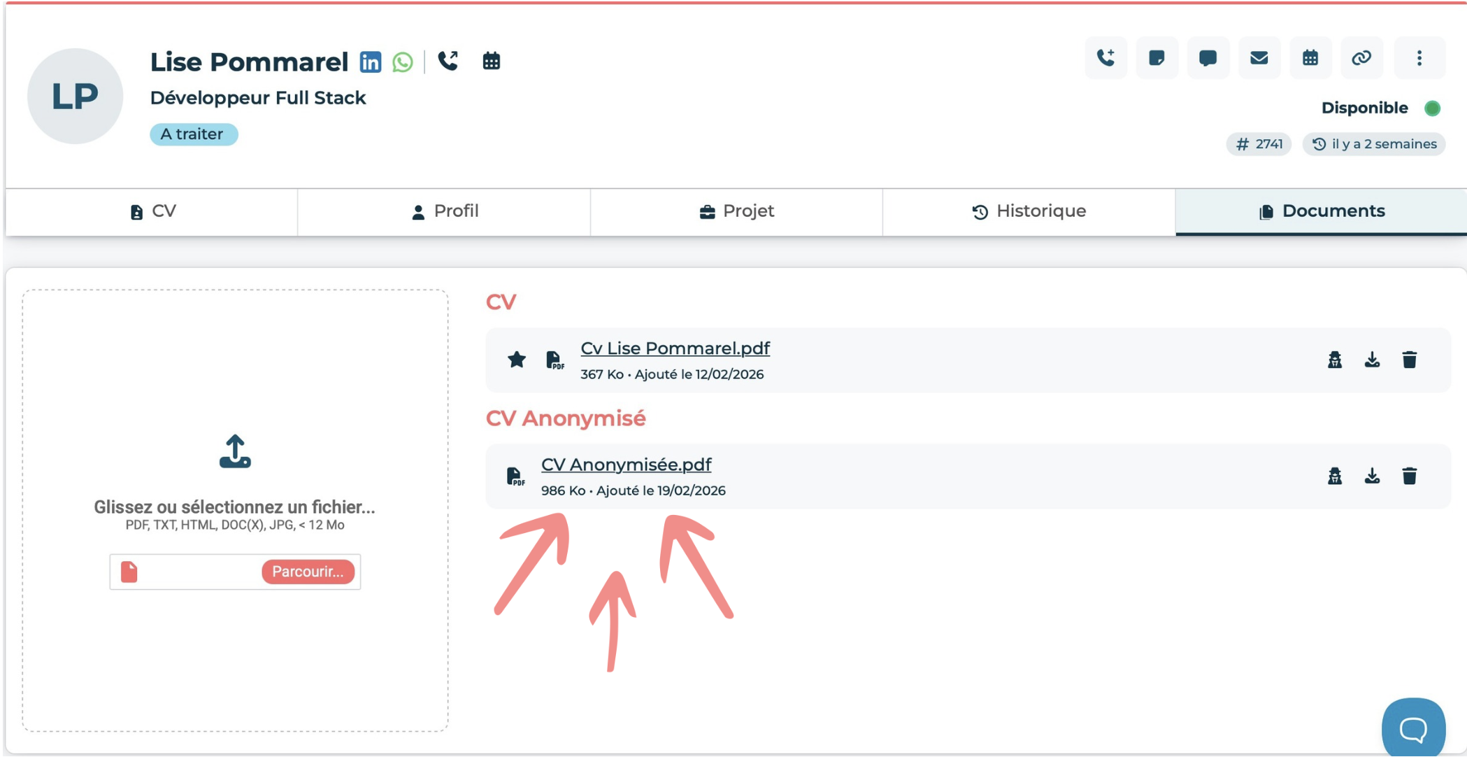Viewport: 1467px width, 757px height.
Task: Send email via the envelope icon
Action: point(1259,58)
